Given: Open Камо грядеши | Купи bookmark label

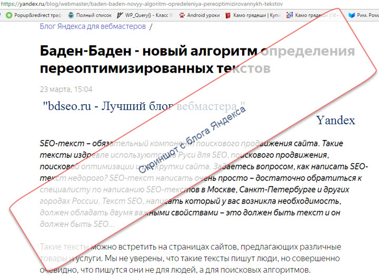Looking at the screenshot, I should [257, 15].
